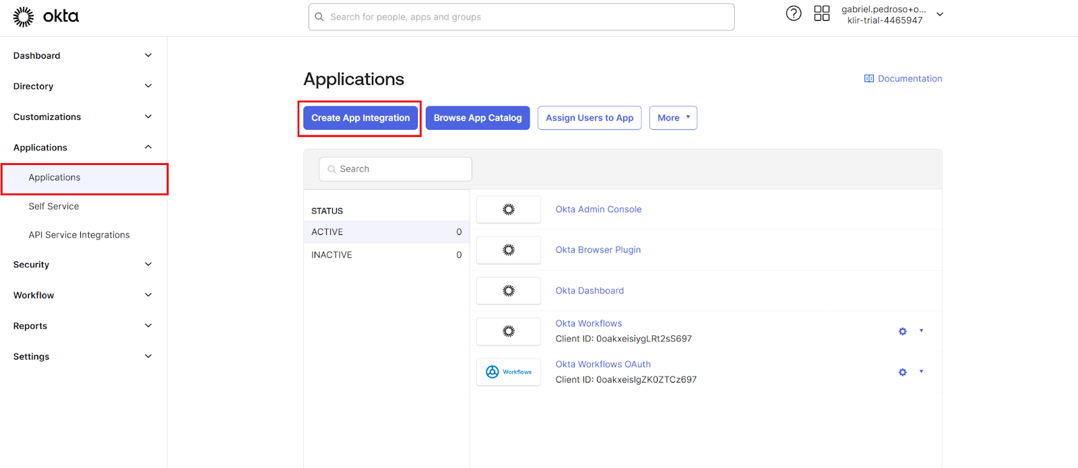Click the gear icon for Okta Workflows OAuth
The height and width of the screenshot is (468, 1078).
pos(902,372)
